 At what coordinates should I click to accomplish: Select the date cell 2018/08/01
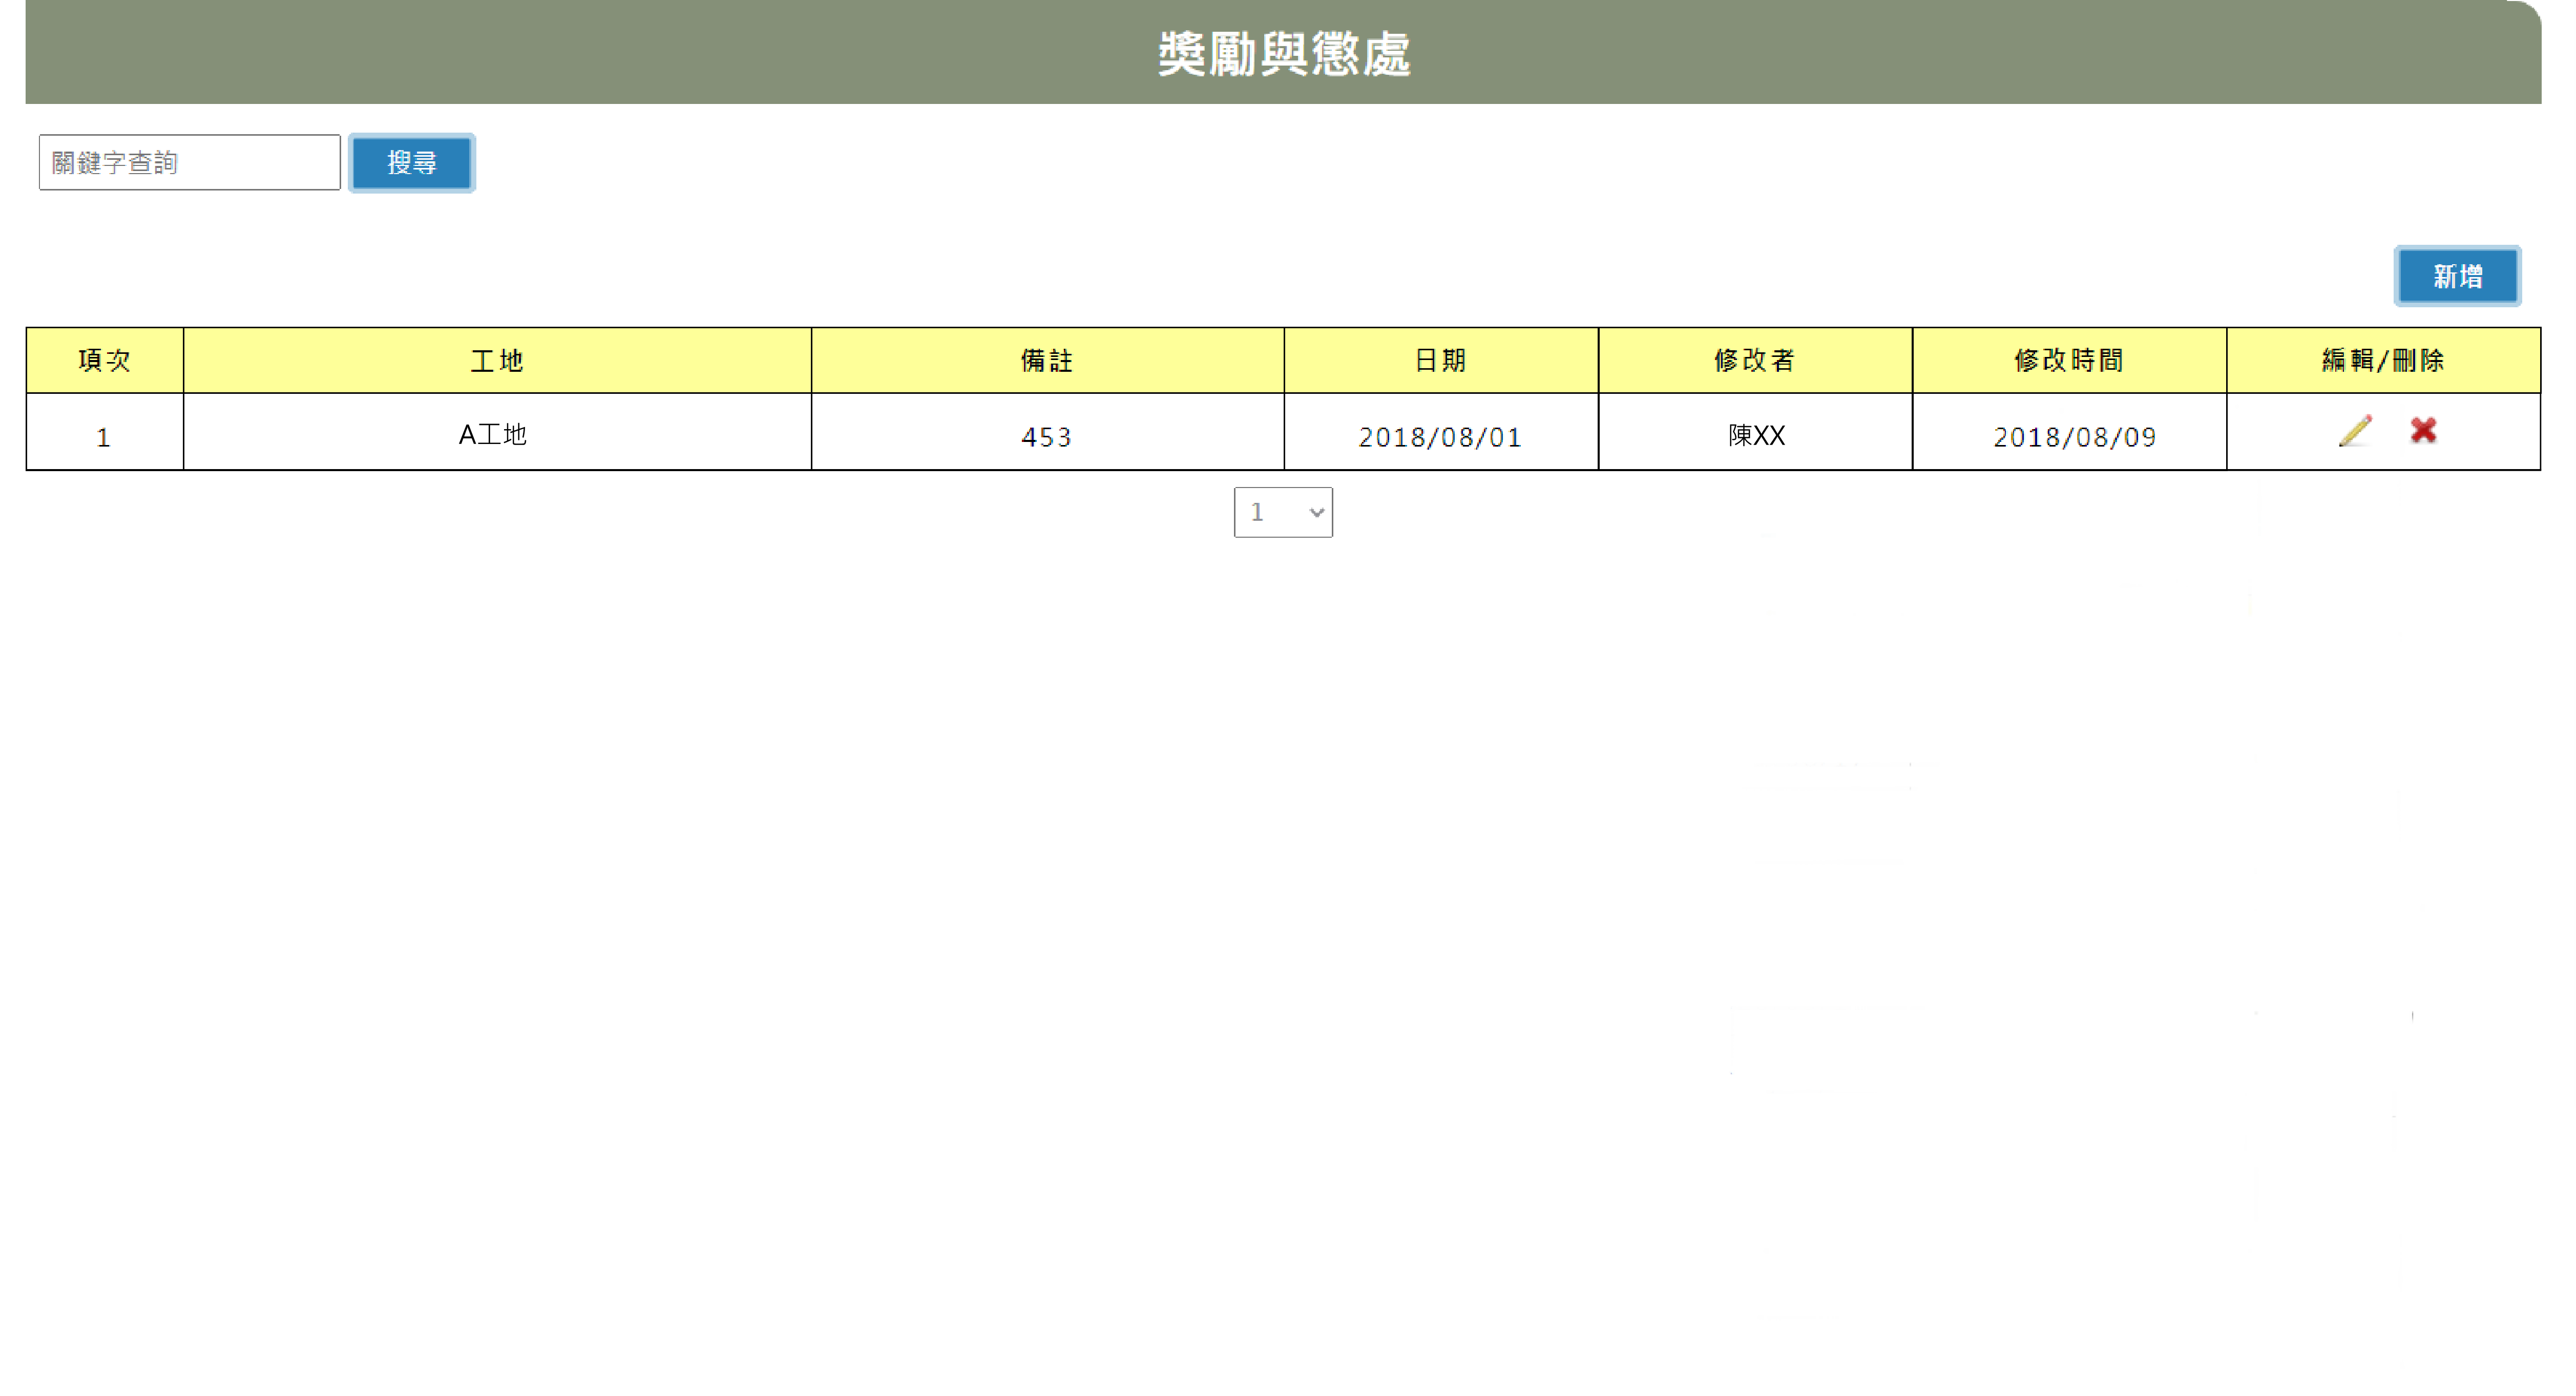pyautogui.click(x=1441, y=432)
